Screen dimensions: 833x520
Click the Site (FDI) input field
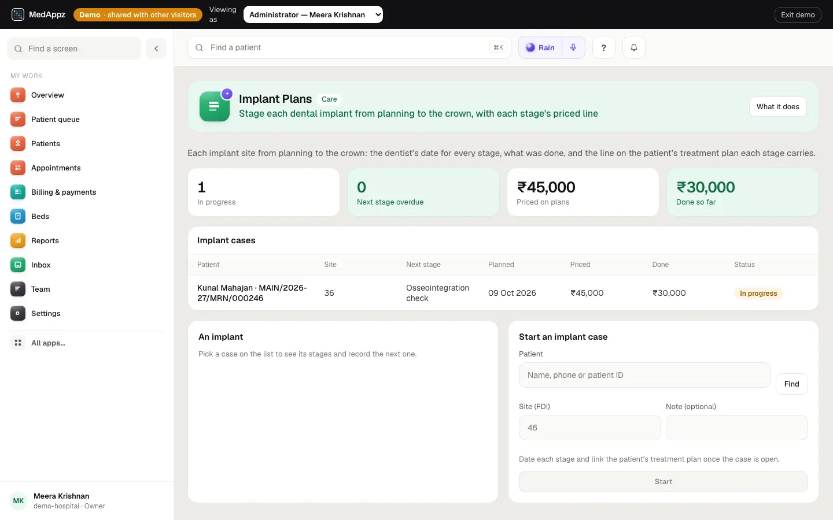click(x=590, y=428)
